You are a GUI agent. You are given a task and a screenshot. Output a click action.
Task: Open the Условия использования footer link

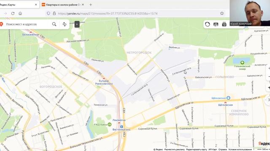tap(240, 149)
